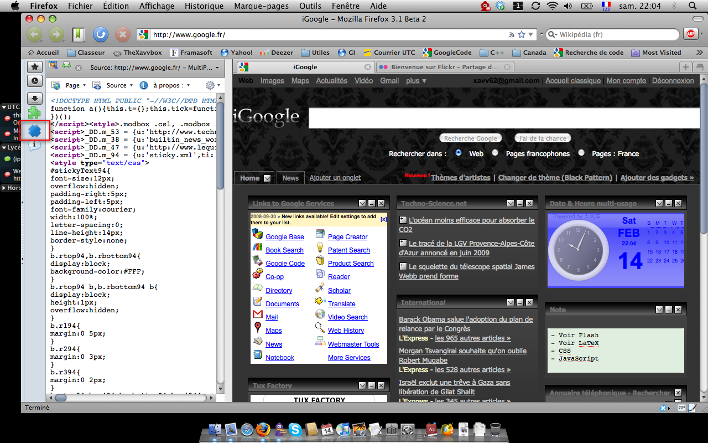Viewport: 708px width, 443px height.
Task: Switch to the Bienvenue sur Flickr tab
Action: pyautogui.click(x=444, y=67)
